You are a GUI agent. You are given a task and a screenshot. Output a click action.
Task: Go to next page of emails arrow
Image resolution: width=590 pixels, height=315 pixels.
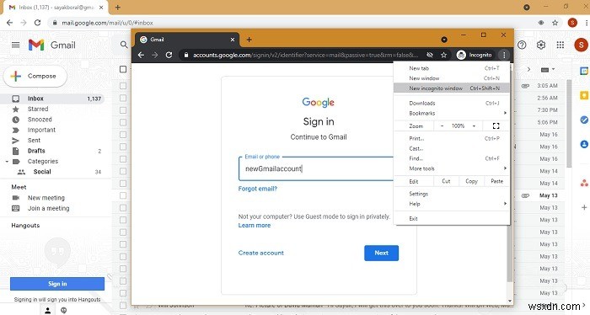click(528, 69)
